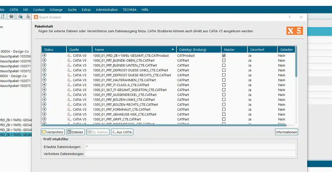The height and width of the screenshot is (172, 332).
Task: Click the home toolbar icon
Action: [x=20, y=16]
